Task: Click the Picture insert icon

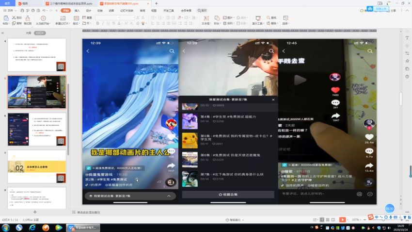Action: (x=225, y=17)
